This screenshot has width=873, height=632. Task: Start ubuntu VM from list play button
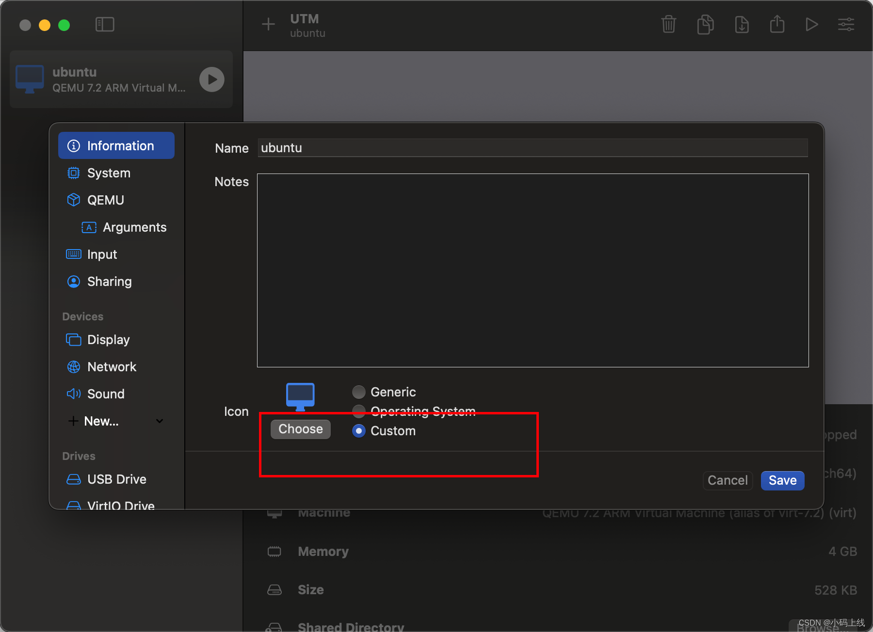point(212,79)
